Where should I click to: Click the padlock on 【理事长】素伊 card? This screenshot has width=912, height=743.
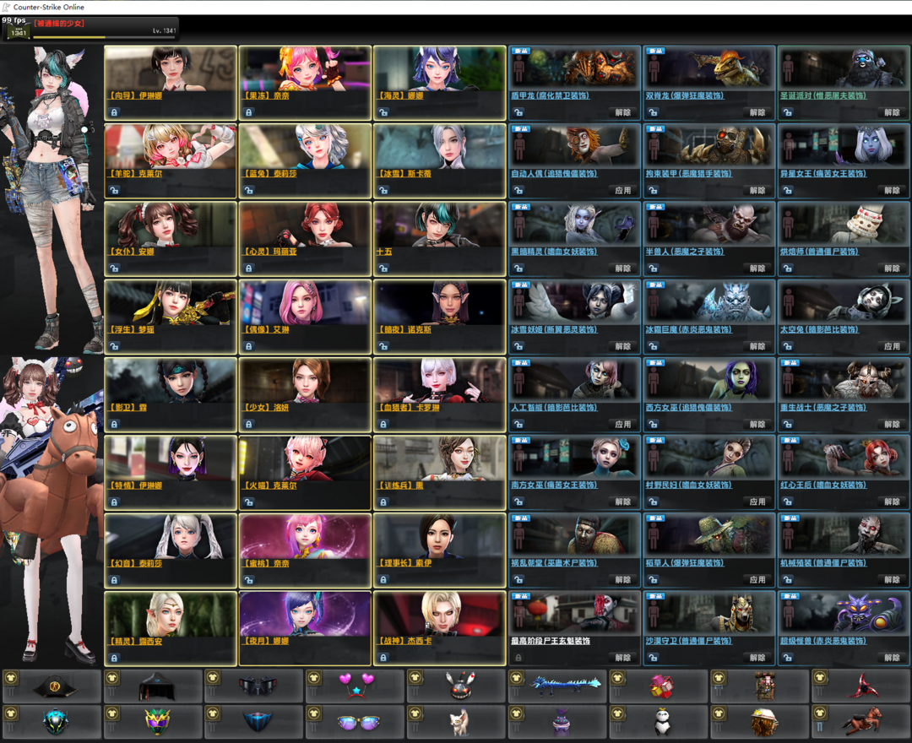(x=383, y=580)
